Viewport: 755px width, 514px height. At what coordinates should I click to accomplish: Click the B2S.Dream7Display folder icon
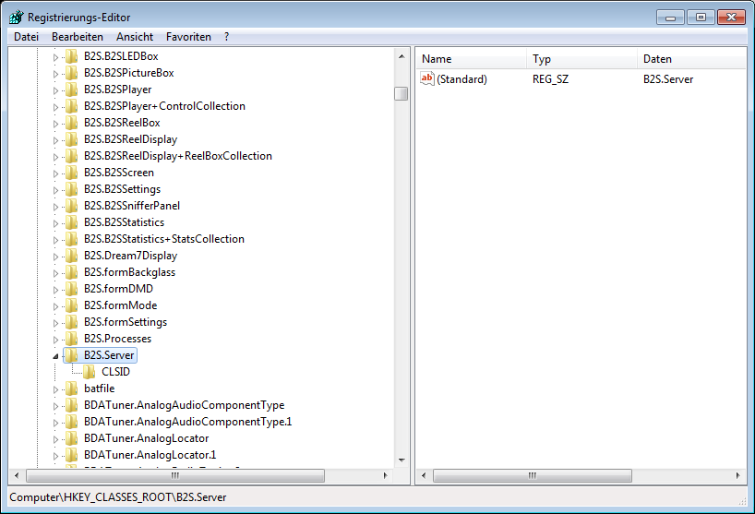click(x=71, y=256)
